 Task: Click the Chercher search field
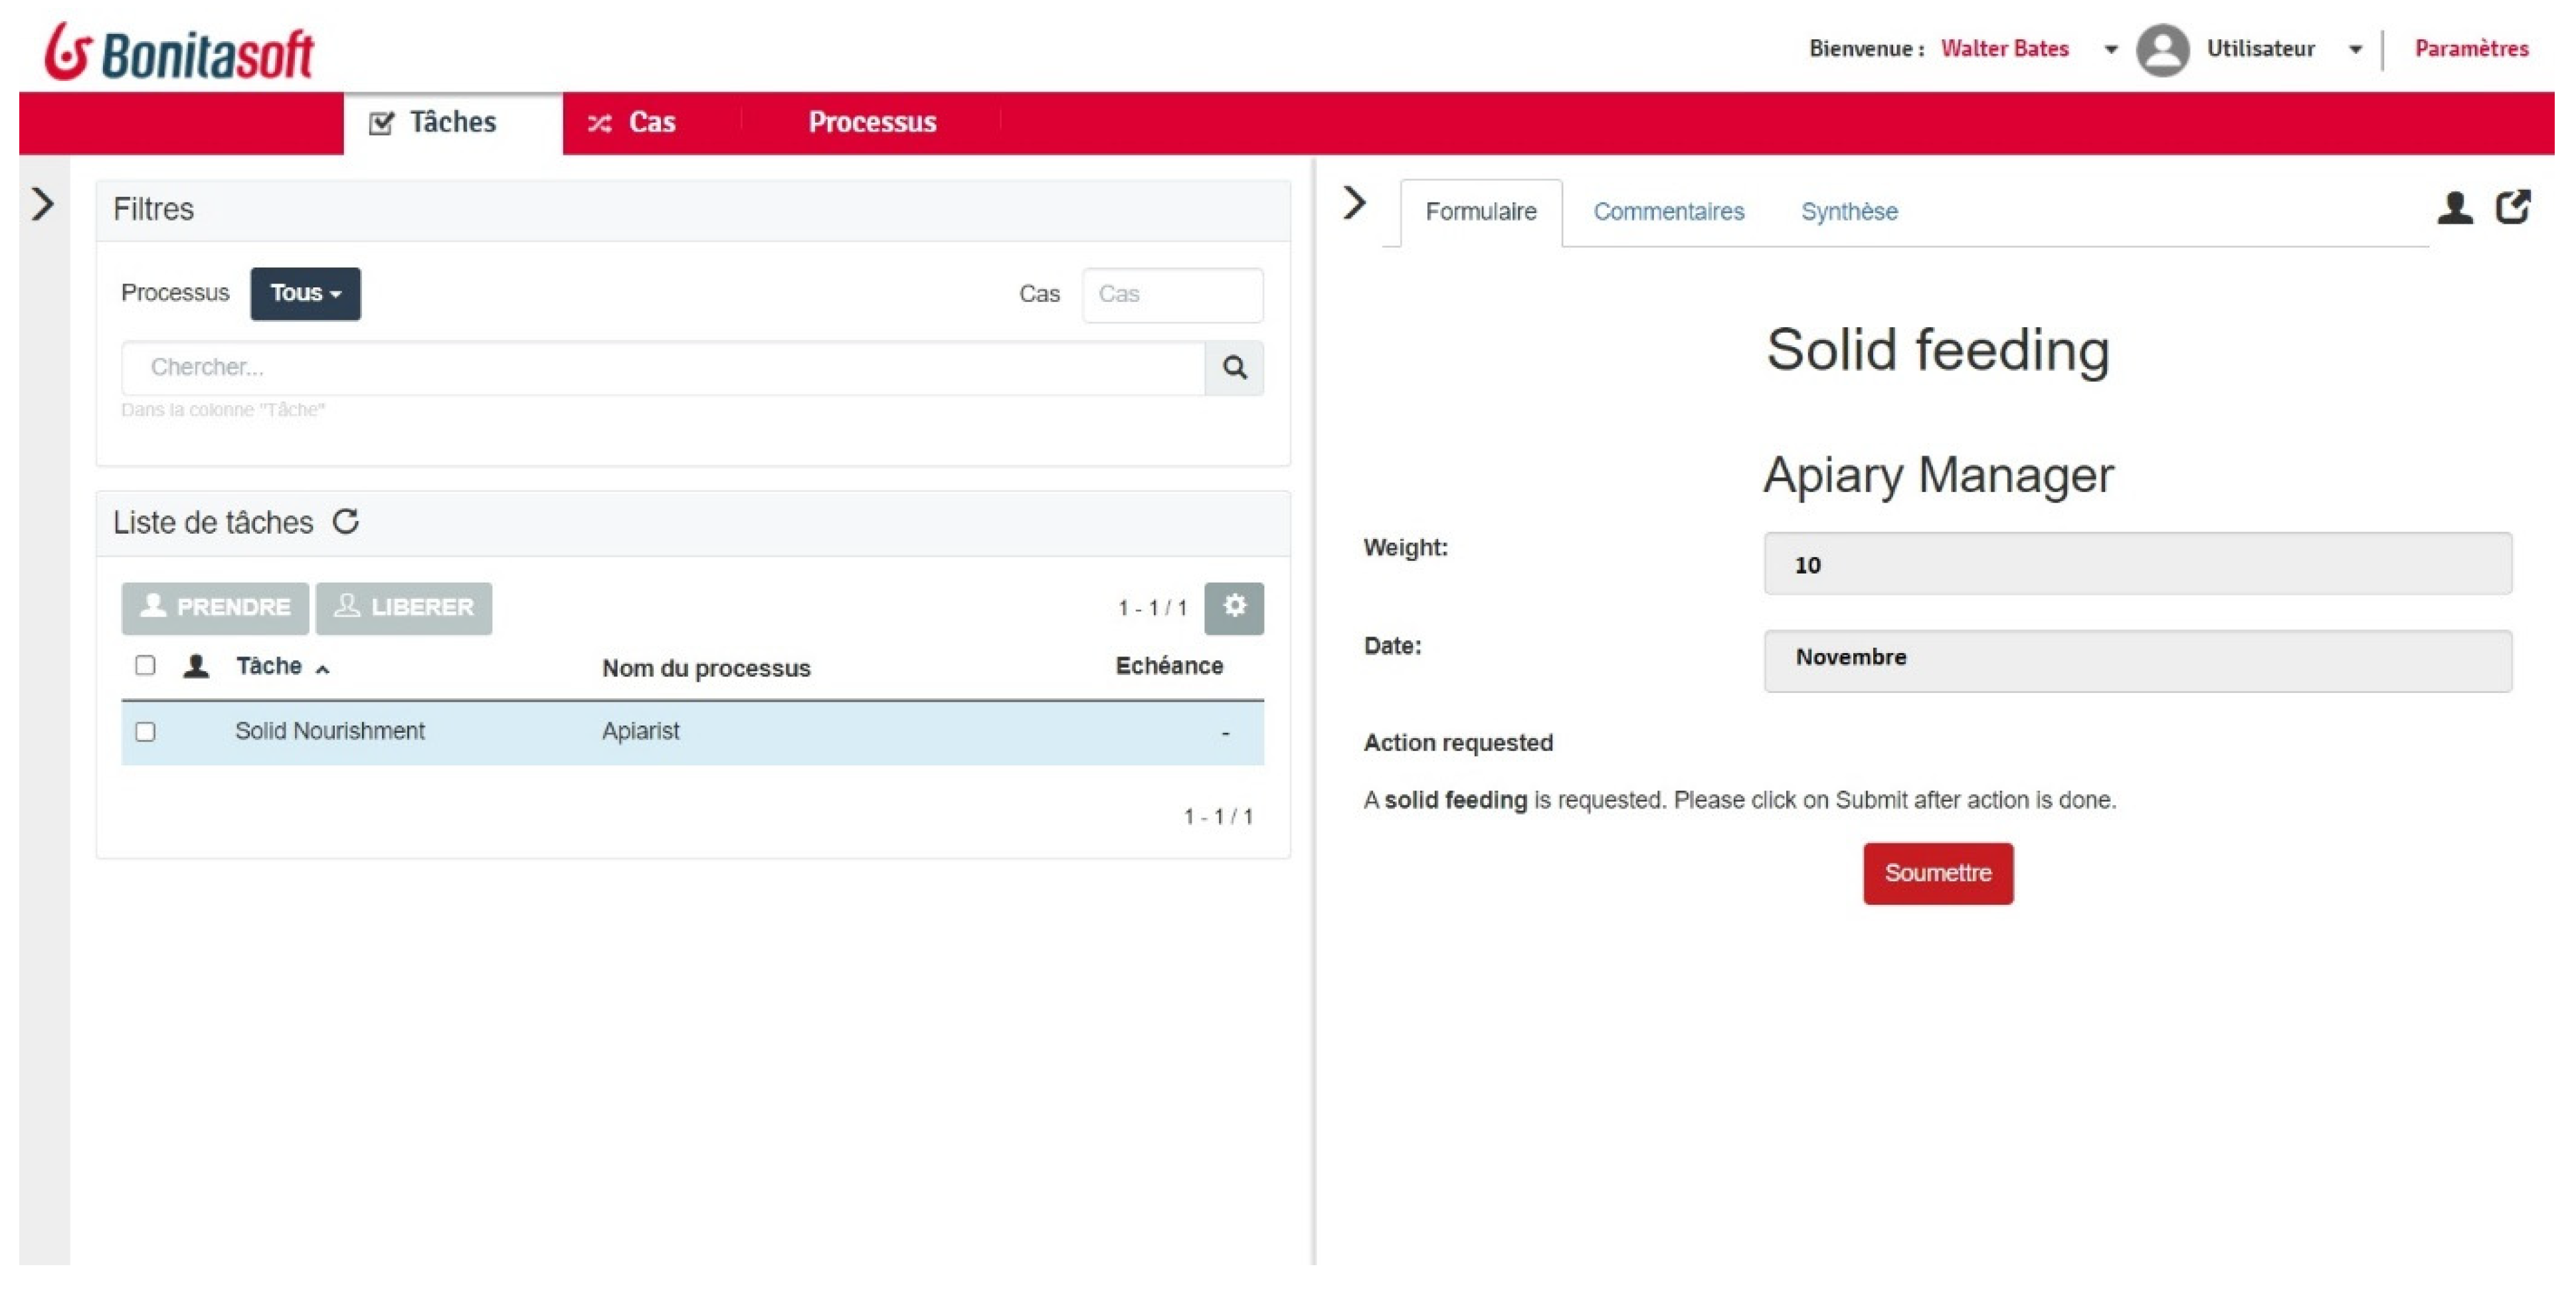662,368
